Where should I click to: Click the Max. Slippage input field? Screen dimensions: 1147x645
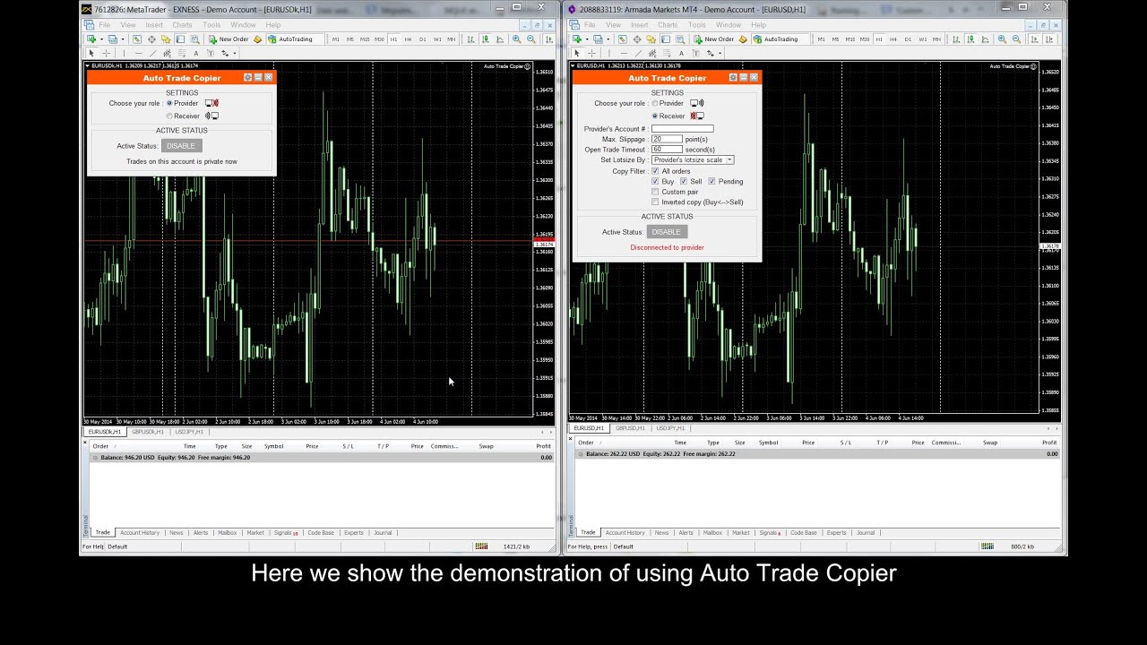tap(667, 139)
